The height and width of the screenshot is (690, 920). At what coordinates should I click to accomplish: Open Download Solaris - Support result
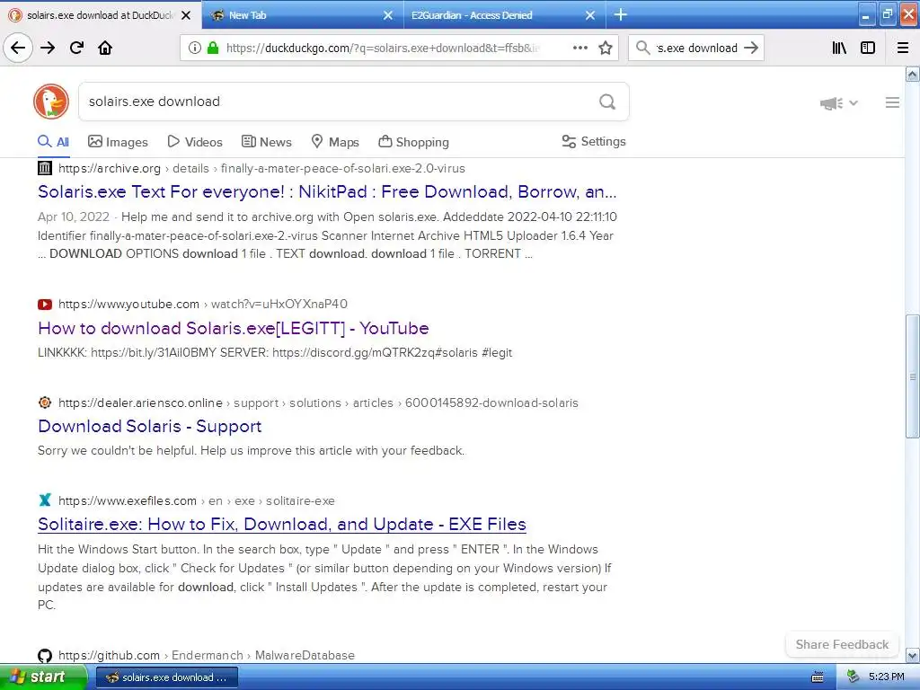(x=150, y=427)
